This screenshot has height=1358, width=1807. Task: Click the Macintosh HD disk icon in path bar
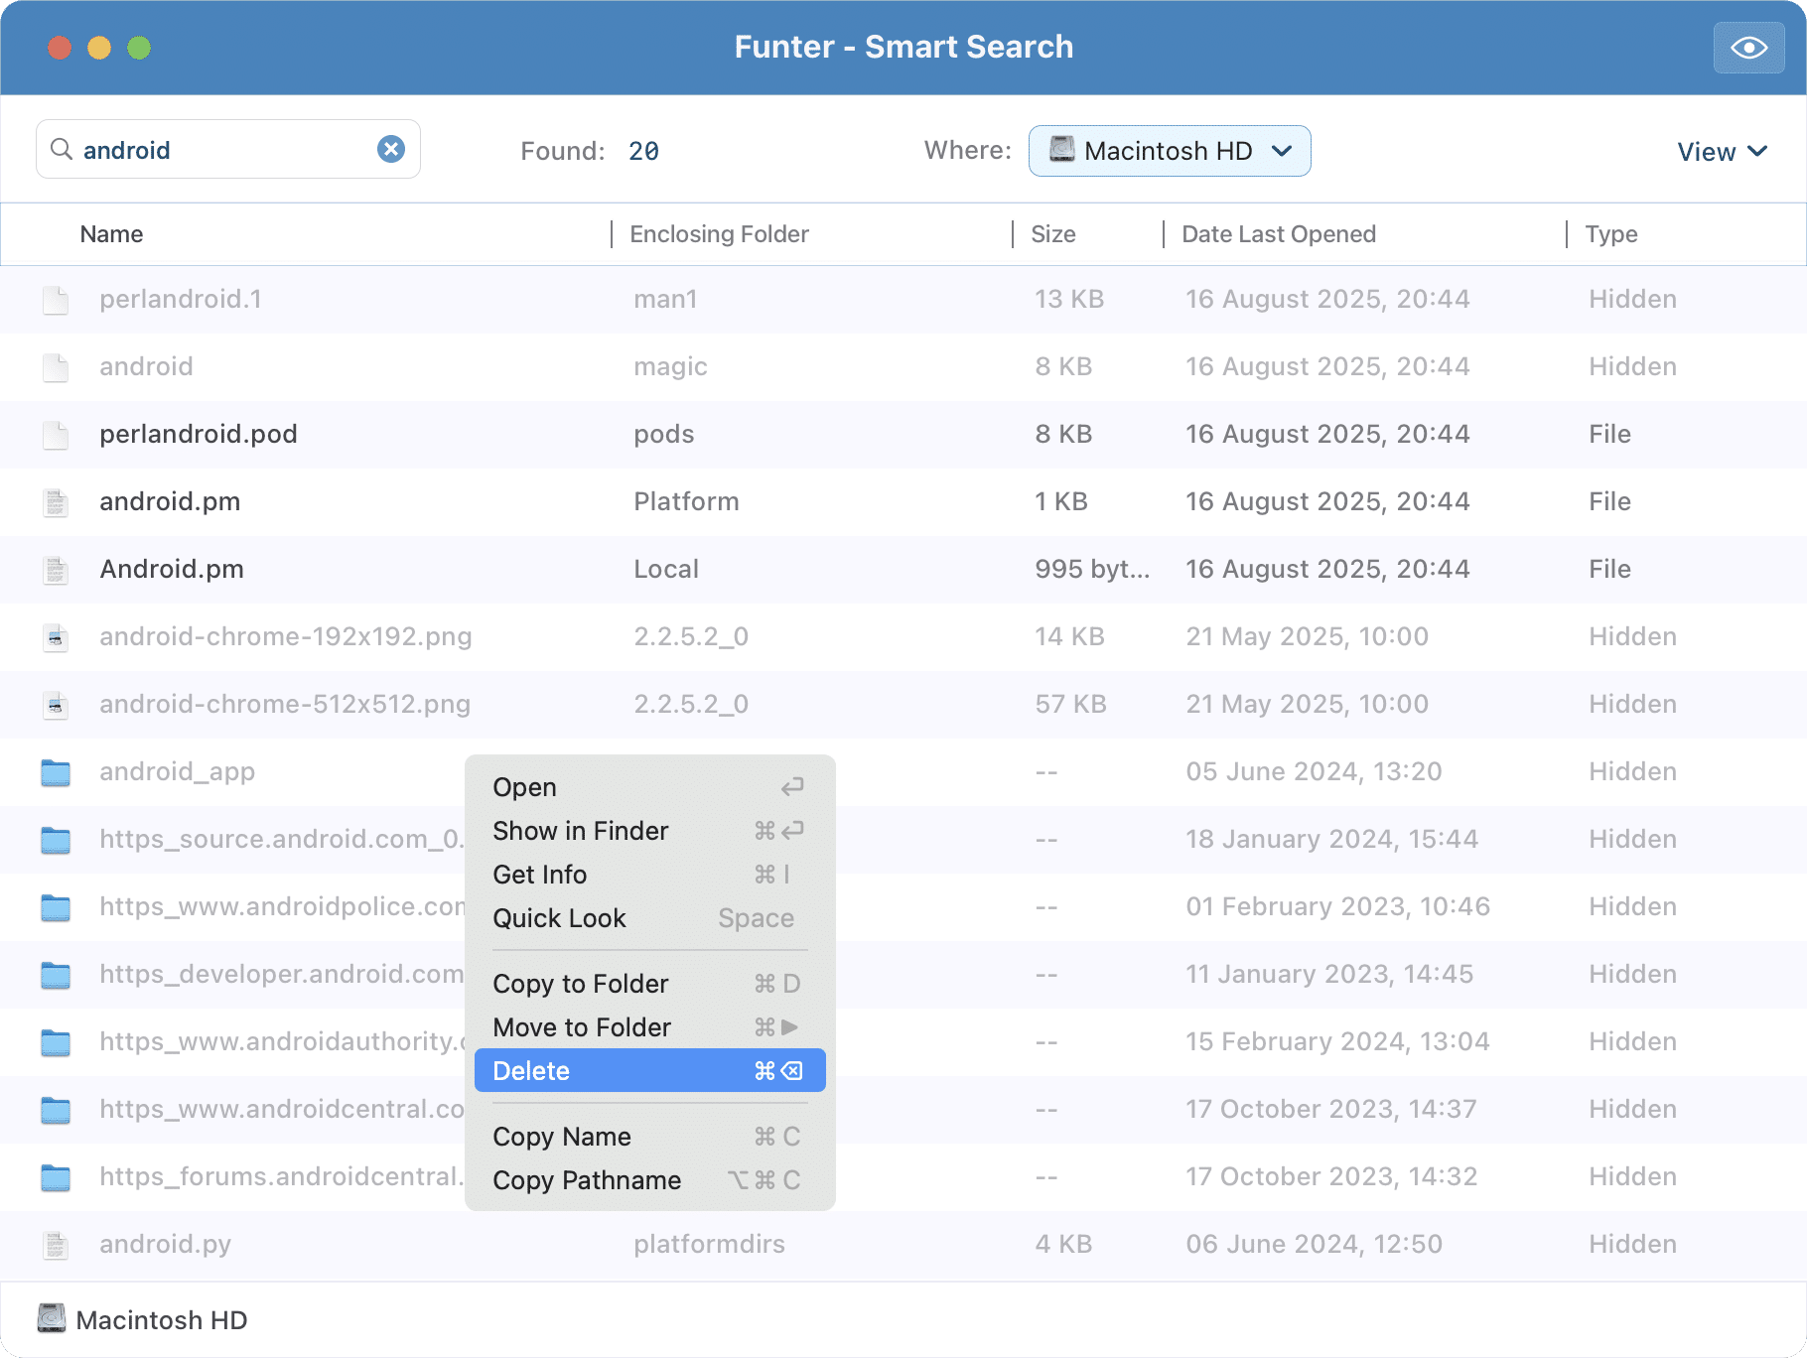coord(52,1319)
